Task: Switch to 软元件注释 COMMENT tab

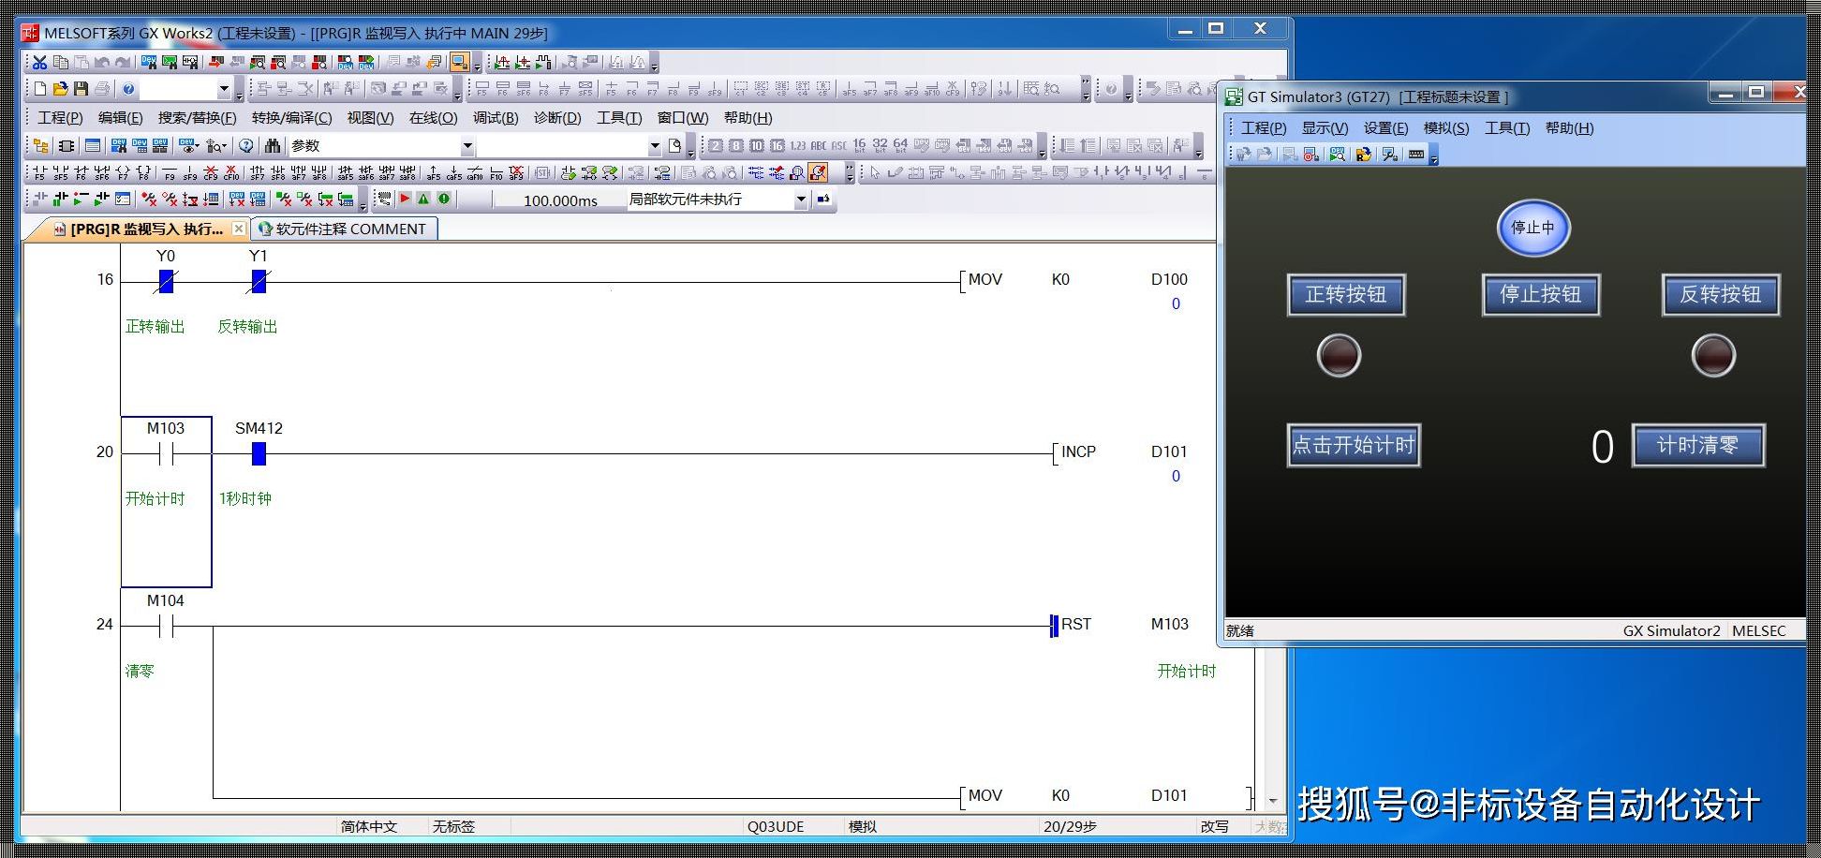Action: [343, 229]
